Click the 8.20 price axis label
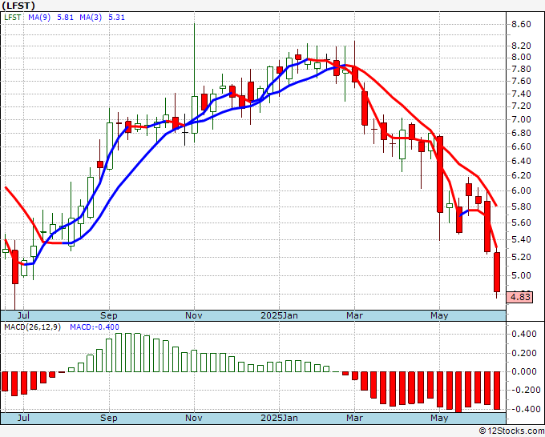The image size is (545, 437). (x=521, y=46)
